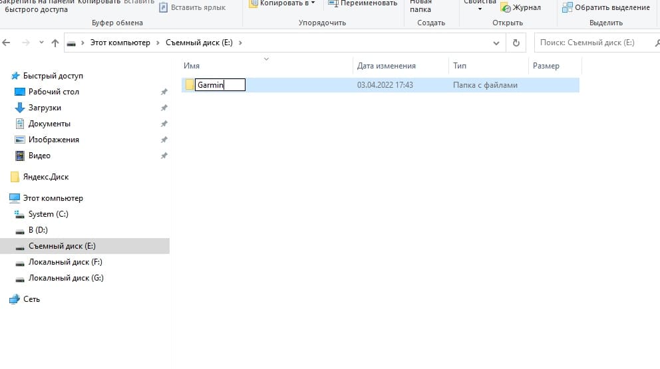Image resolution: width=660 pixels, height=369 pixels.
Task: Select Сеть in the navigation pane
Action: click(31, 299)
